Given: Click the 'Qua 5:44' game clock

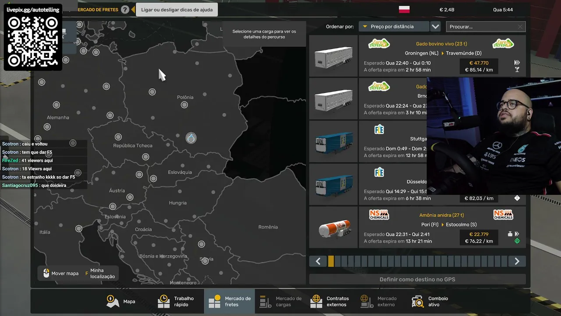Looking at the screenshot, I should (503, 10).
